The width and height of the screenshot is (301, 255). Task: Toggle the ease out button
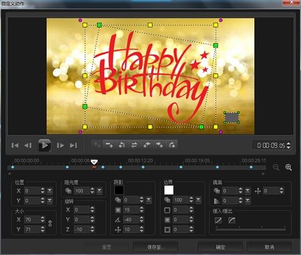point(232,220)
